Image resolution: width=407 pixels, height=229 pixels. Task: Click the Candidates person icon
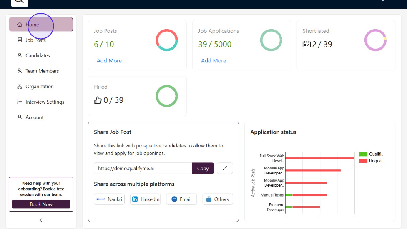click(x=20, y=55)
